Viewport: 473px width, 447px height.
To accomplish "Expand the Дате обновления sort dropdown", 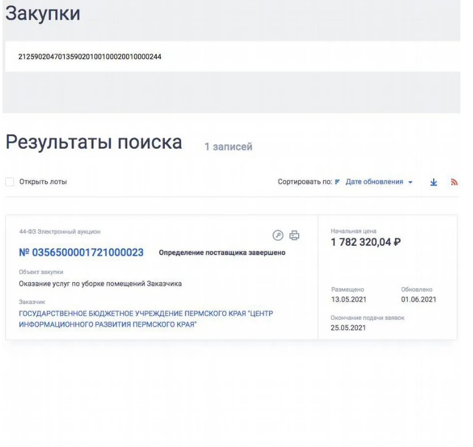I will (379, 182).
